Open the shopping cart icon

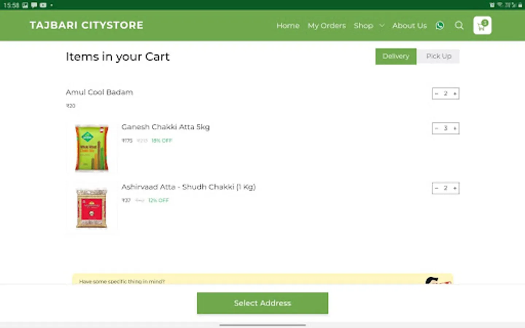pos(482,26)
